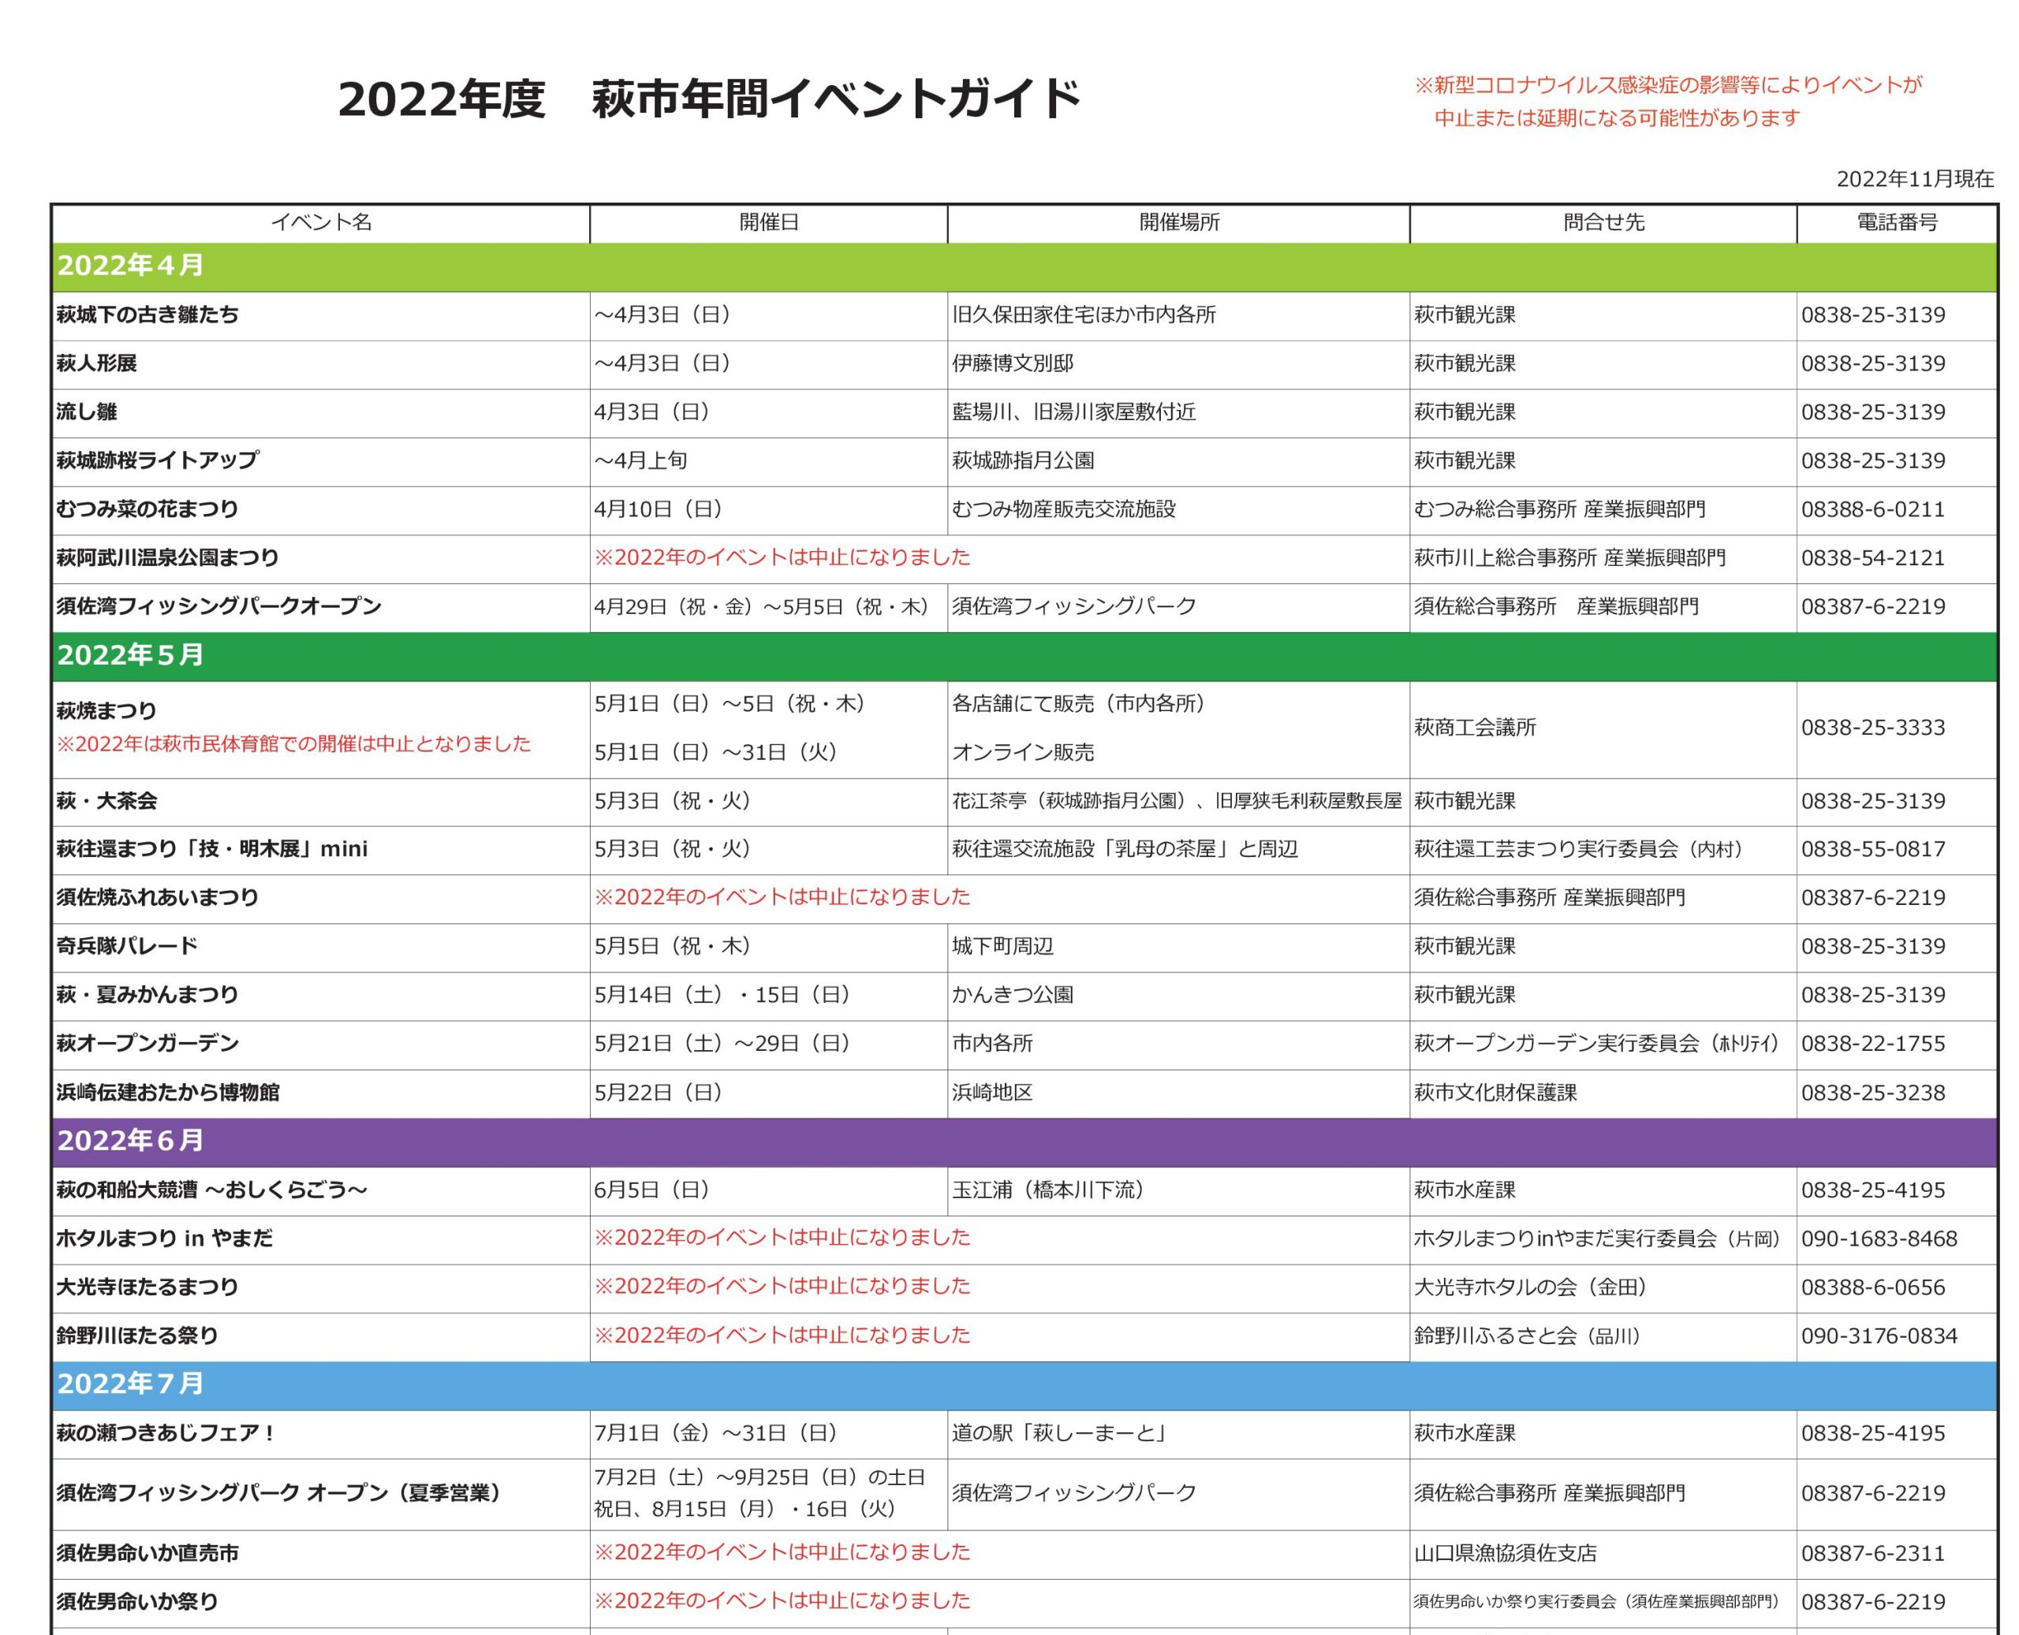The width and height of the screenshot is (2019, 1635).
Task: Click event name 須佐男命いか直売市
Action: tap(148, 1553)
